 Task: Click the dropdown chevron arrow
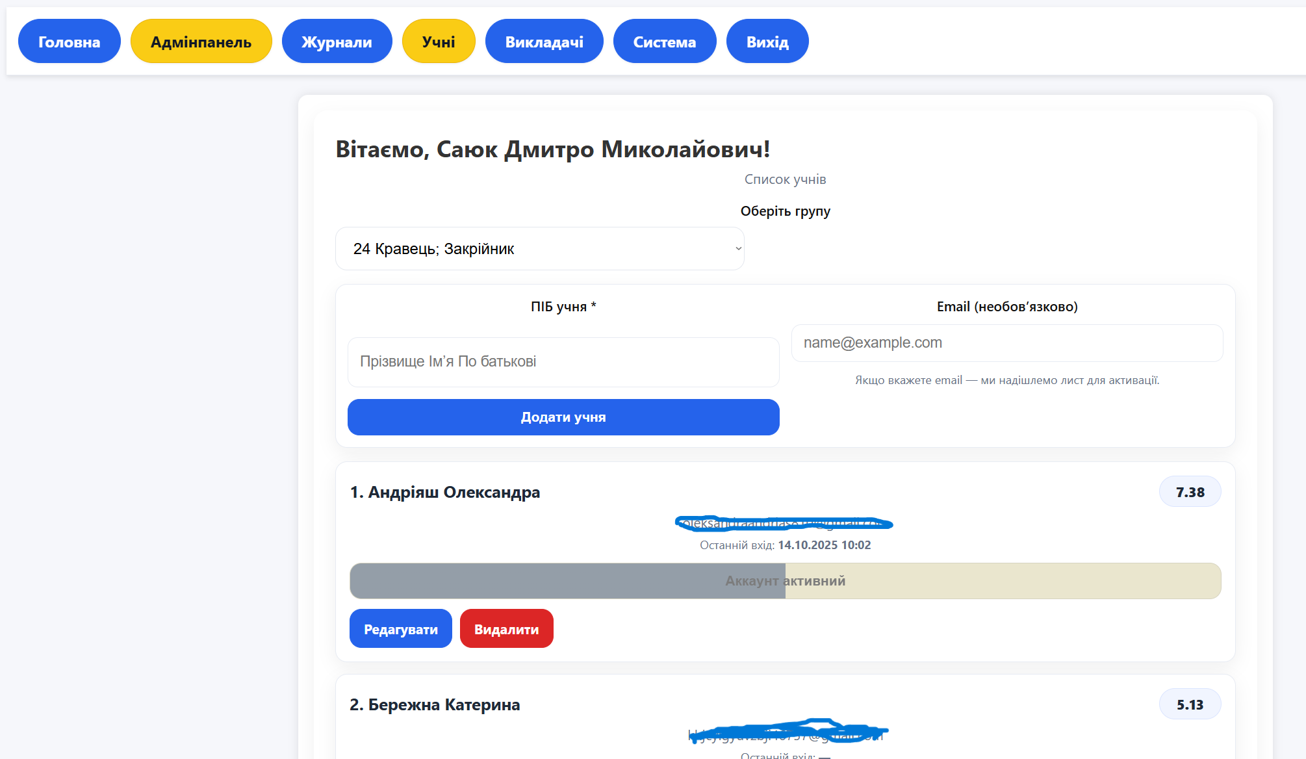point(738,249)
